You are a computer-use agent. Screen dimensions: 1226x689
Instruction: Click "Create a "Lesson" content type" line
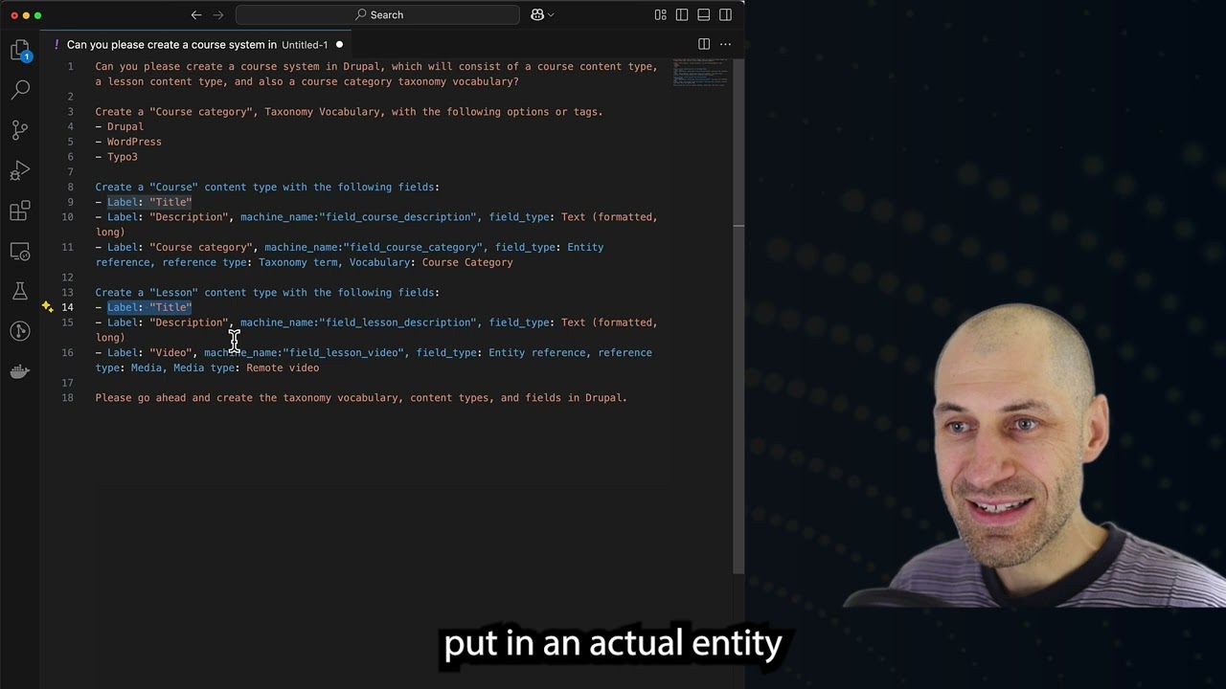[267, 293]
